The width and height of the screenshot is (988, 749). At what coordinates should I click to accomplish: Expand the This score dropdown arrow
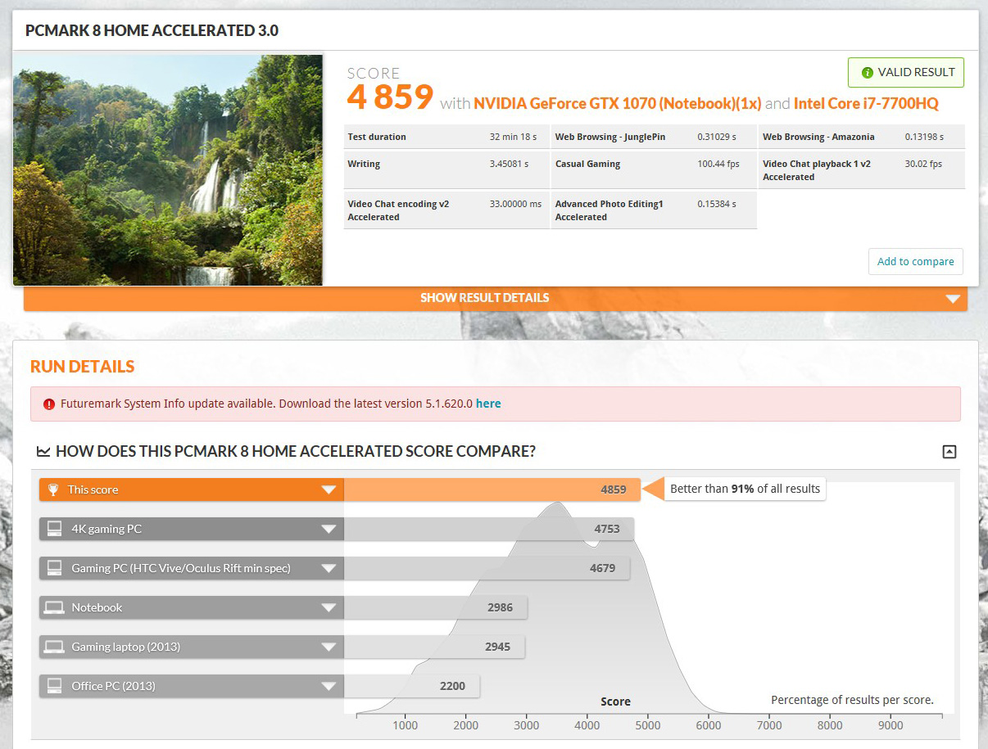pos(329,490)
